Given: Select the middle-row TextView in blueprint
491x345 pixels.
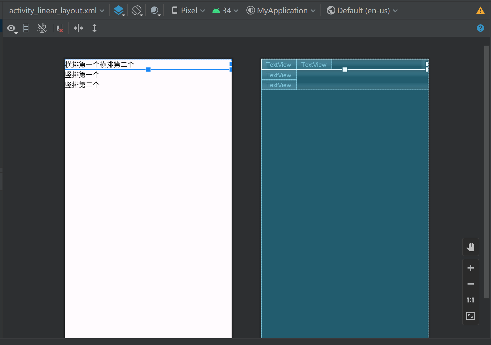Looking at the screenshot, I should click(279, 75).
